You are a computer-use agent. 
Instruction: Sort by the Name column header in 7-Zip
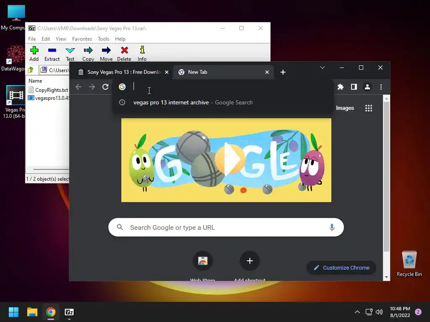[x=35, y=81]
